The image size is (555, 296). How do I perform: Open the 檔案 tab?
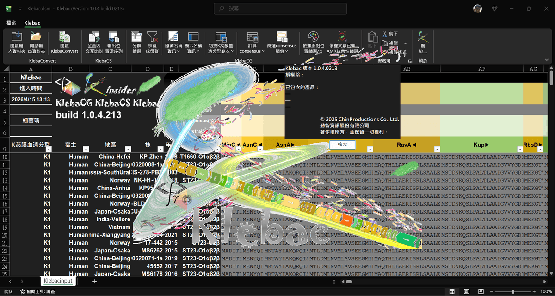(12, 23)
